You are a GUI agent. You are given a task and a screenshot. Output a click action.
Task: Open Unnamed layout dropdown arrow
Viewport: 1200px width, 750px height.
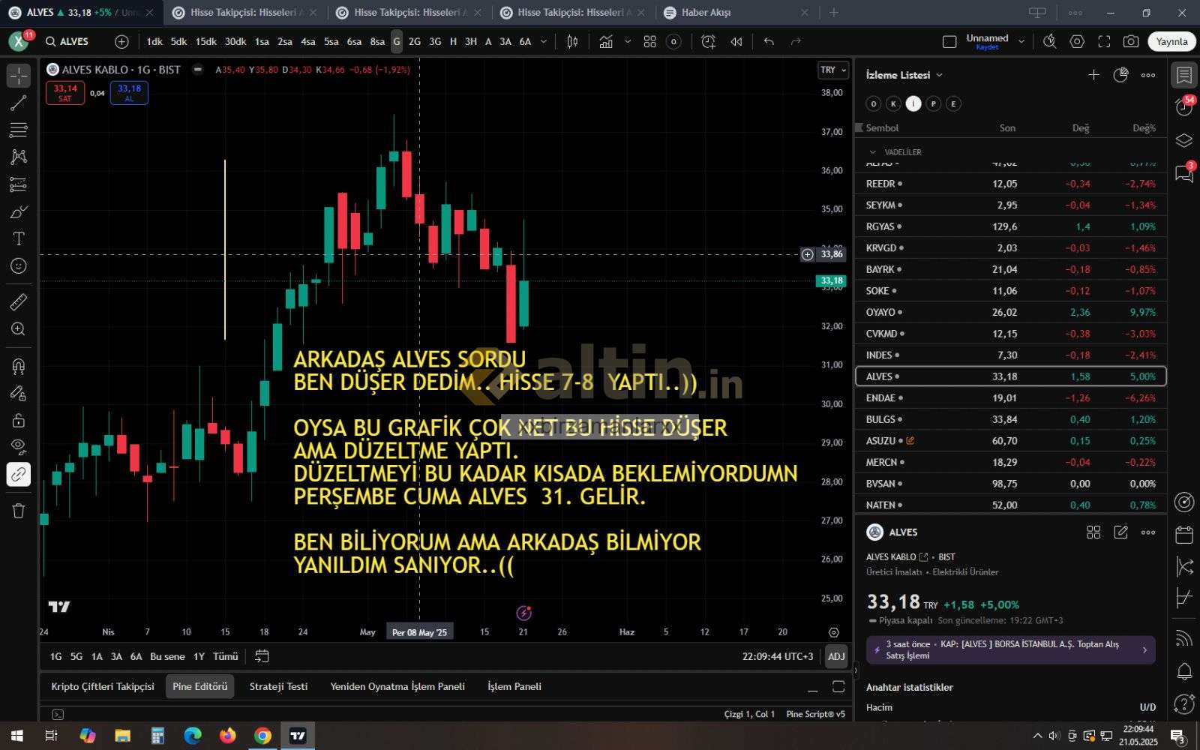(1021, 42)
